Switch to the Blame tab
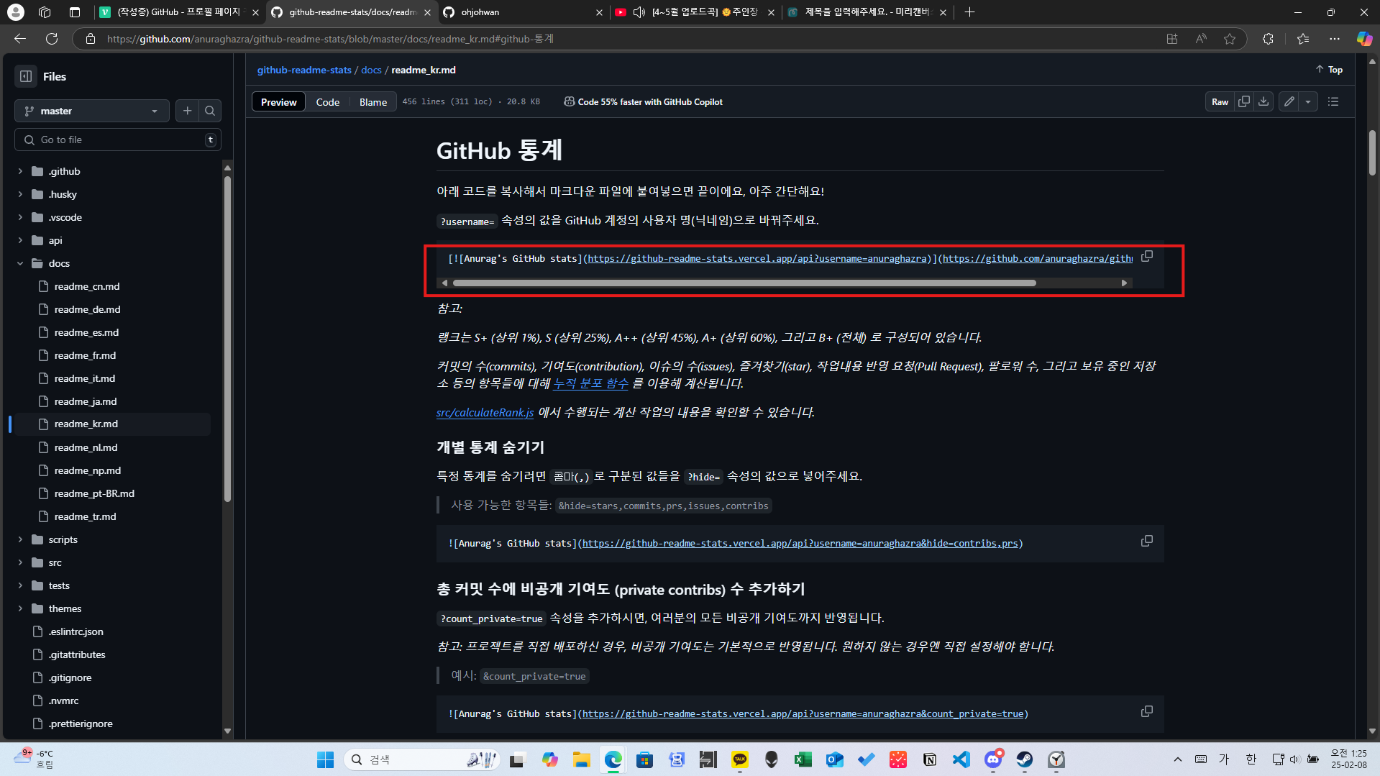The height and width of the screenshot is (776, 1380). [373, 101]
